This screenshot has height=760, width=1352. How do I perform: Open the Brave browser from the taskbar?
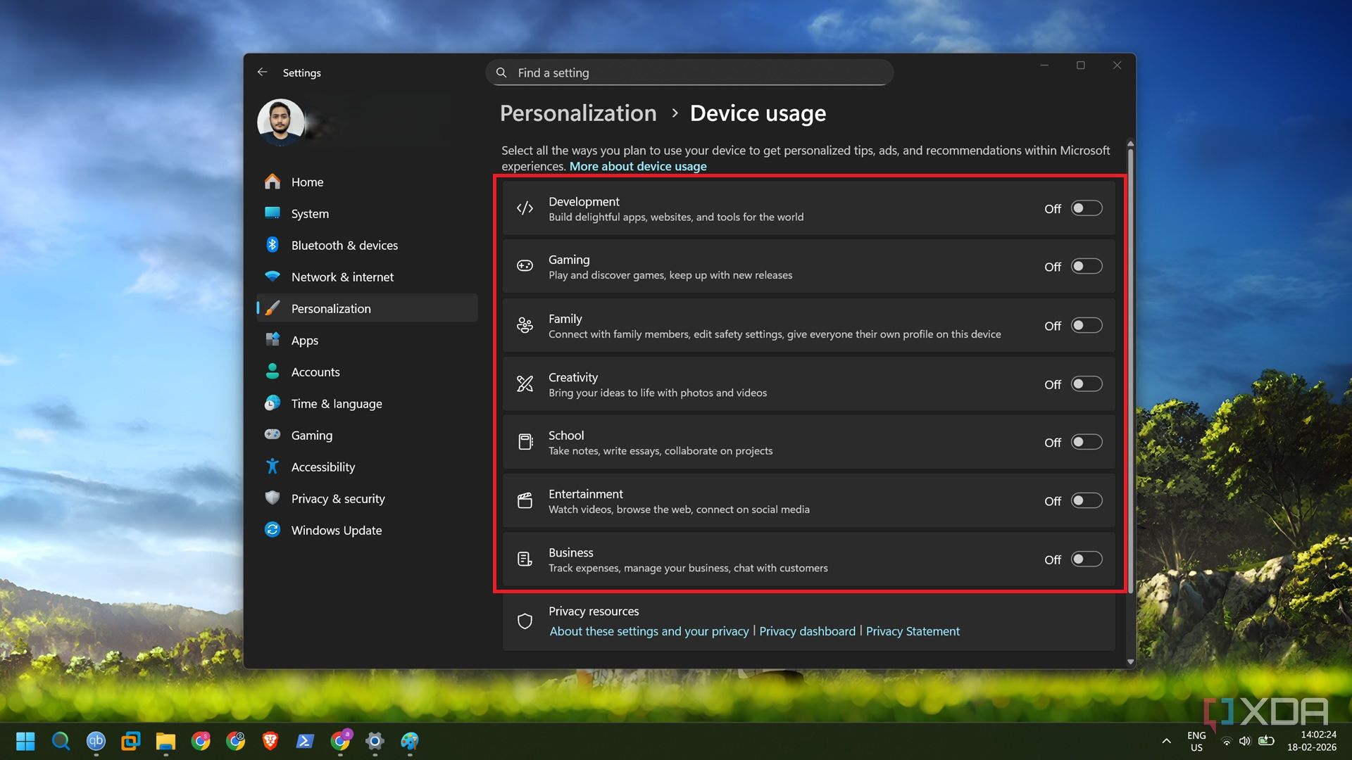(270, 740)
